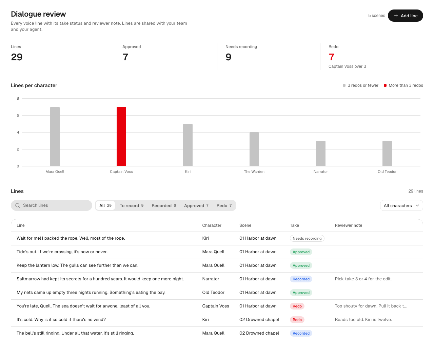Click the Needs recording stat value 9

[229, 57]
